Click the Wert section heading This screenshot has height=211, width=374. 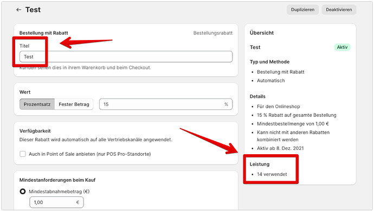(25, 92)
